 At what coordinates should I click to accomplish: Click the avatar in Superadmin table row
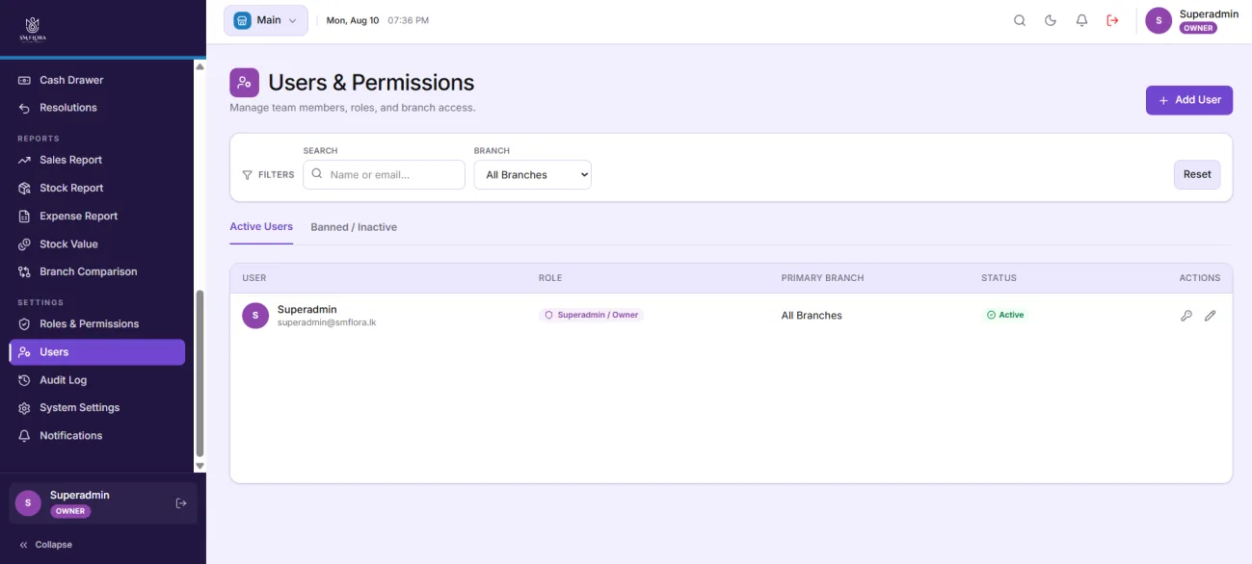coord(255,316)
